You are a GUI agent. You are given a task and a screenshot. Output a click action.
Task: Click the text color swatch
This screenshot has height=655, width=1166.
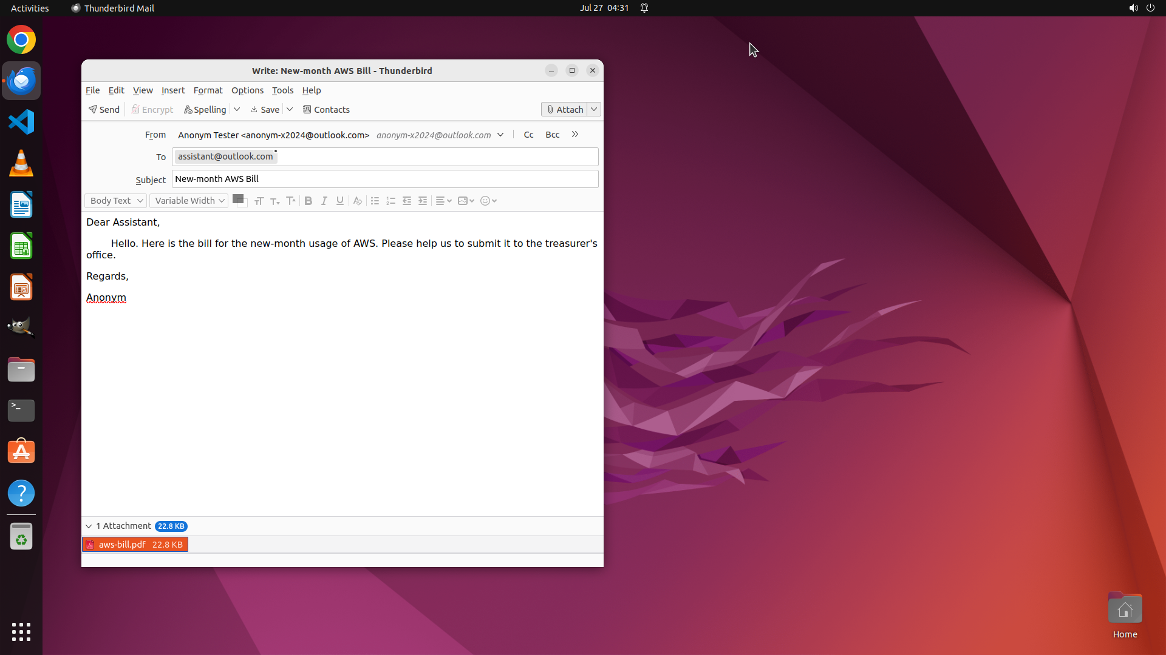(x=237, y=199)
